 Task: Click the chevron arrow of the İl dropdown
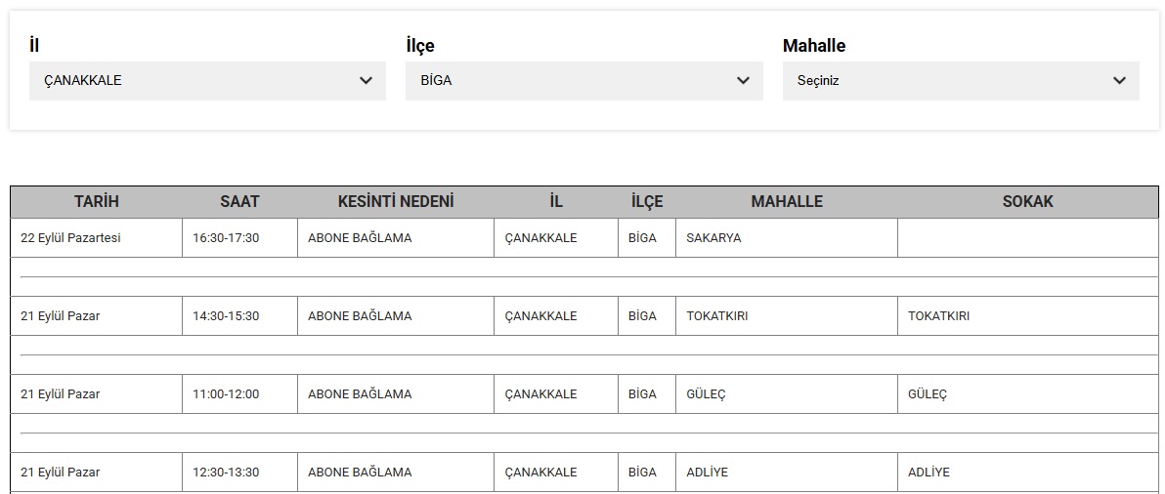(366, 81)
